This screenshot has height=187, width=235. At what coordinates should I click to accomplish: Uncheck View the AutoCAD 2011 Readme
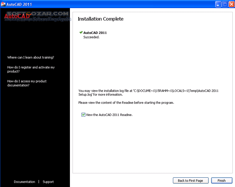[x=83, y=115]
